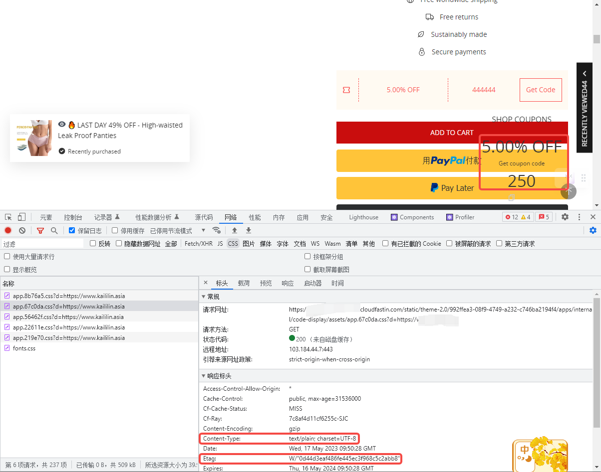
Task: Clear the network log
Action: tap(22, 230)
